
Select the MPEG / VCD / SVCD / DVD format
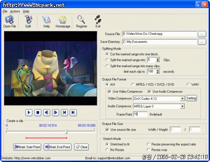(x=133, y=84)
